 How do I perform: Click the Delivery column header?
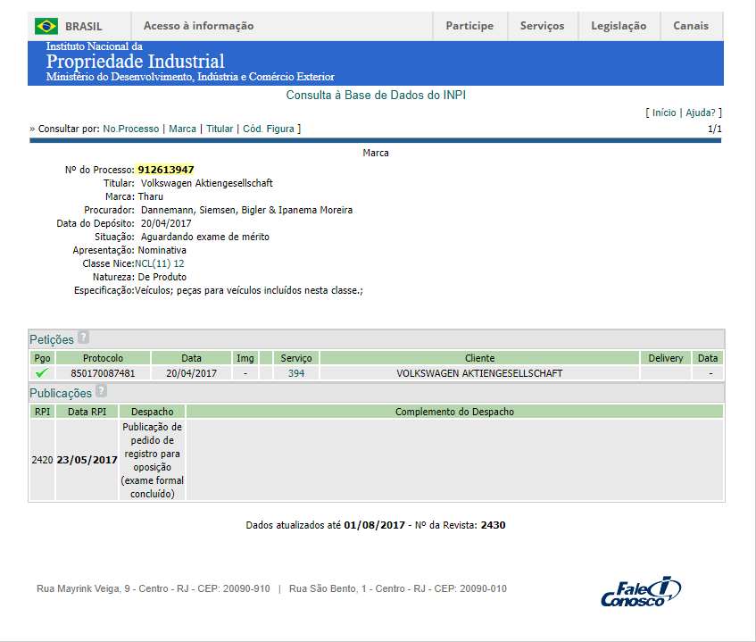pos(665,358)
